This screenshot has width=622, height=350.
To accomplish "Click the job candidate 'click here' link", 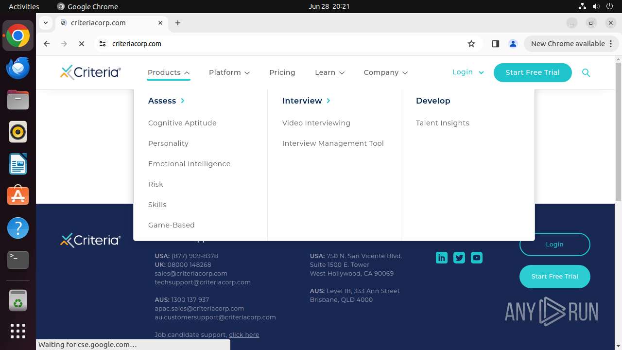I will (x=244, y=335).
